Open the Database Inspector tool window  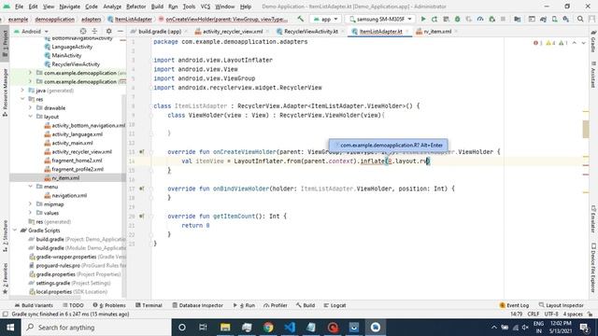click(x=197, y=305)
